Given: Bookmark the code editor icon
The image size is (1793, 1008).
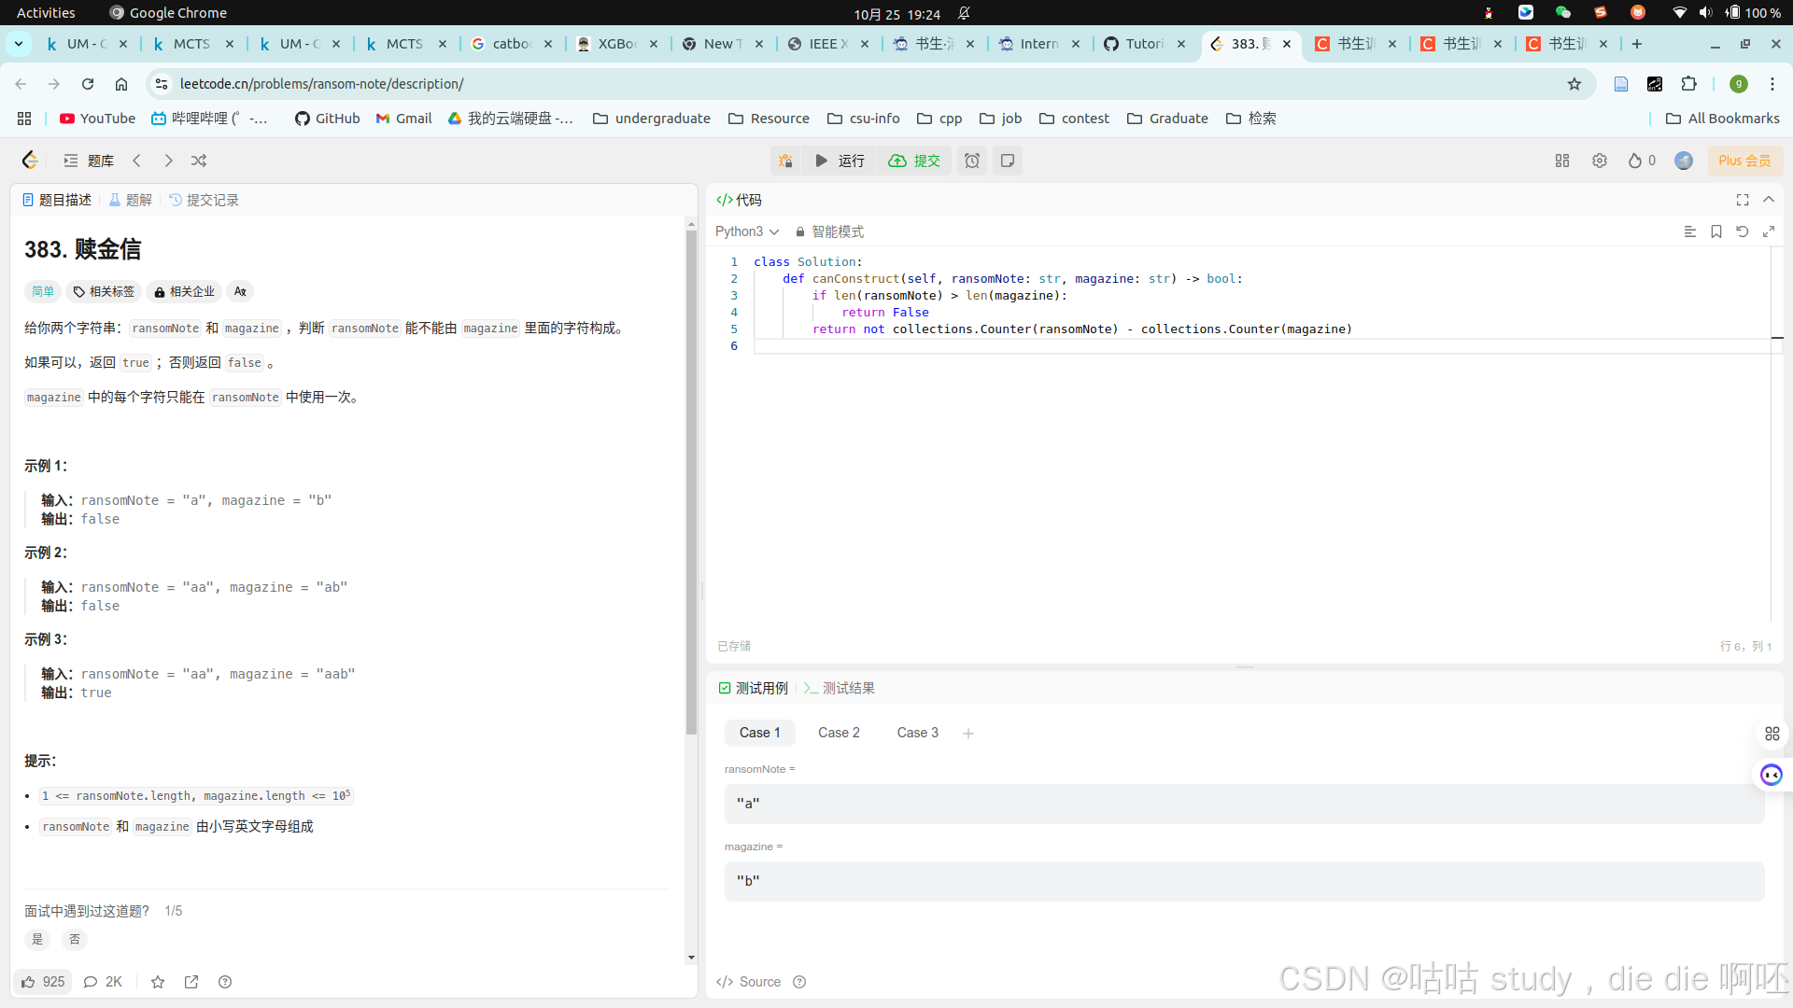Looking at the screenshot, I should pos(1715,231).
